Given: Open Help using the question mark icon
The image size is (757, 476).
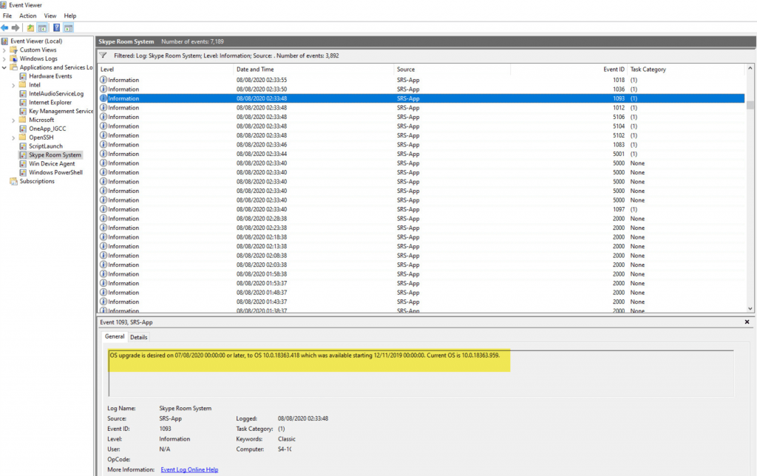Looking at the screenshot, I should tap(56, 28).
